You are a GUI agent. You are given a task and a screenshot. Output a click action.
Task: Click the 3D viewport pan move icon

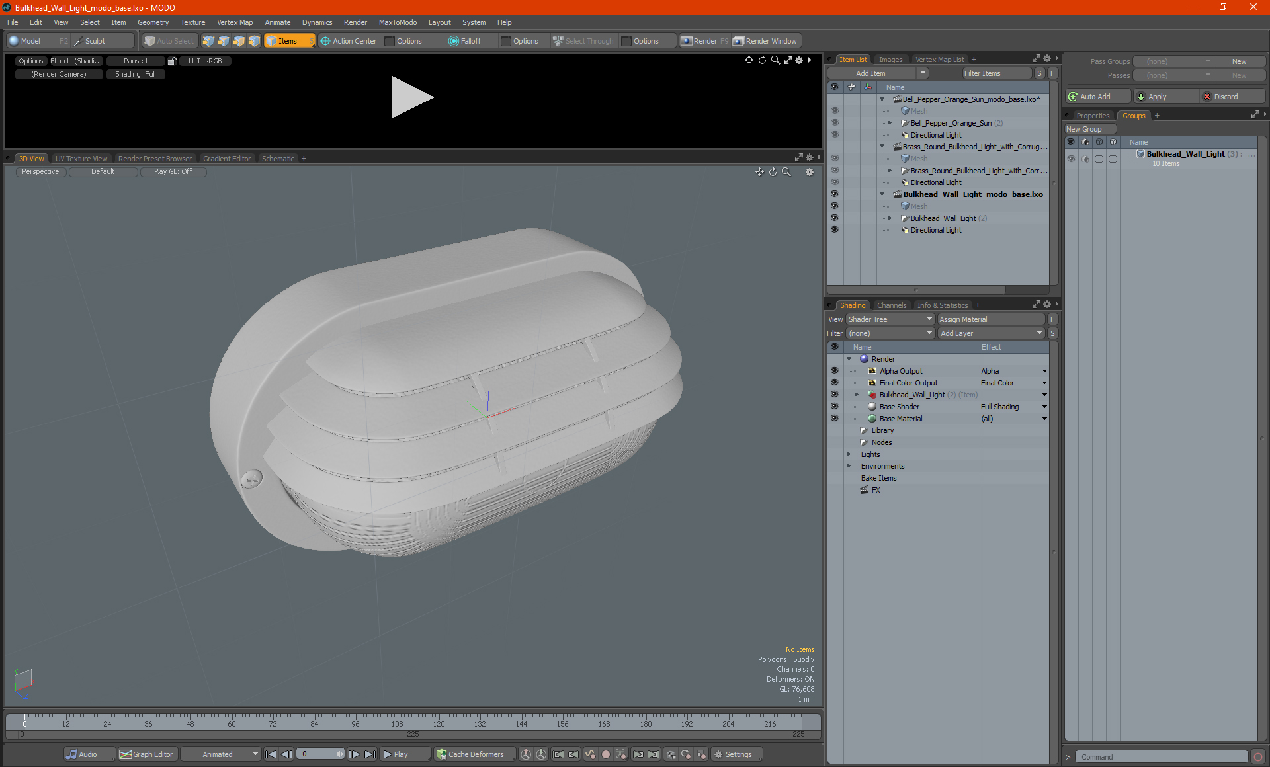pos(759,172)
